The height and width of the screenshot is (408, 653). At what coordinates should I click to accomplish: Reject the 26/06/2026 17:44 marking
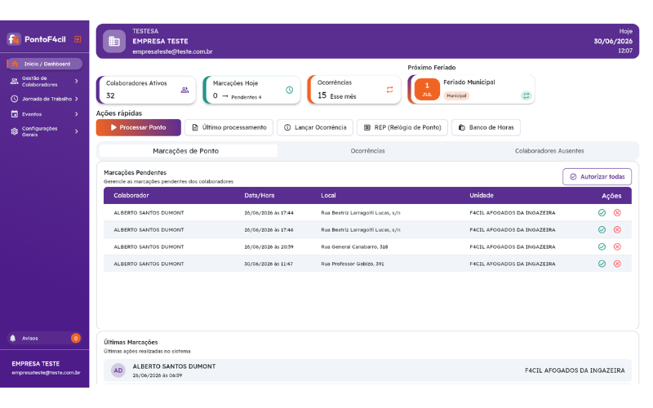tap(617, 213)
